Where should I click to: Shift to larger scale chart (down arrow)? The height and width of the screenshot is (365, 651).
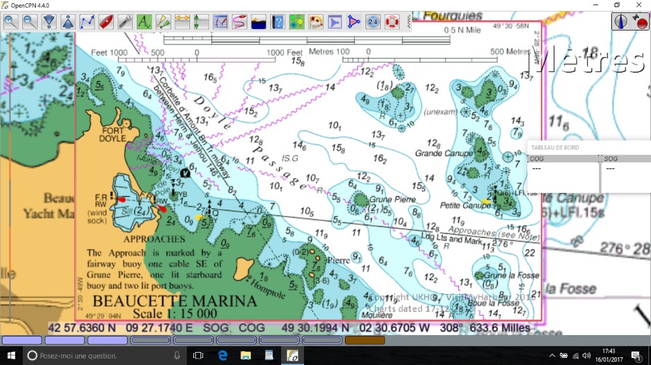click(49, 21)
